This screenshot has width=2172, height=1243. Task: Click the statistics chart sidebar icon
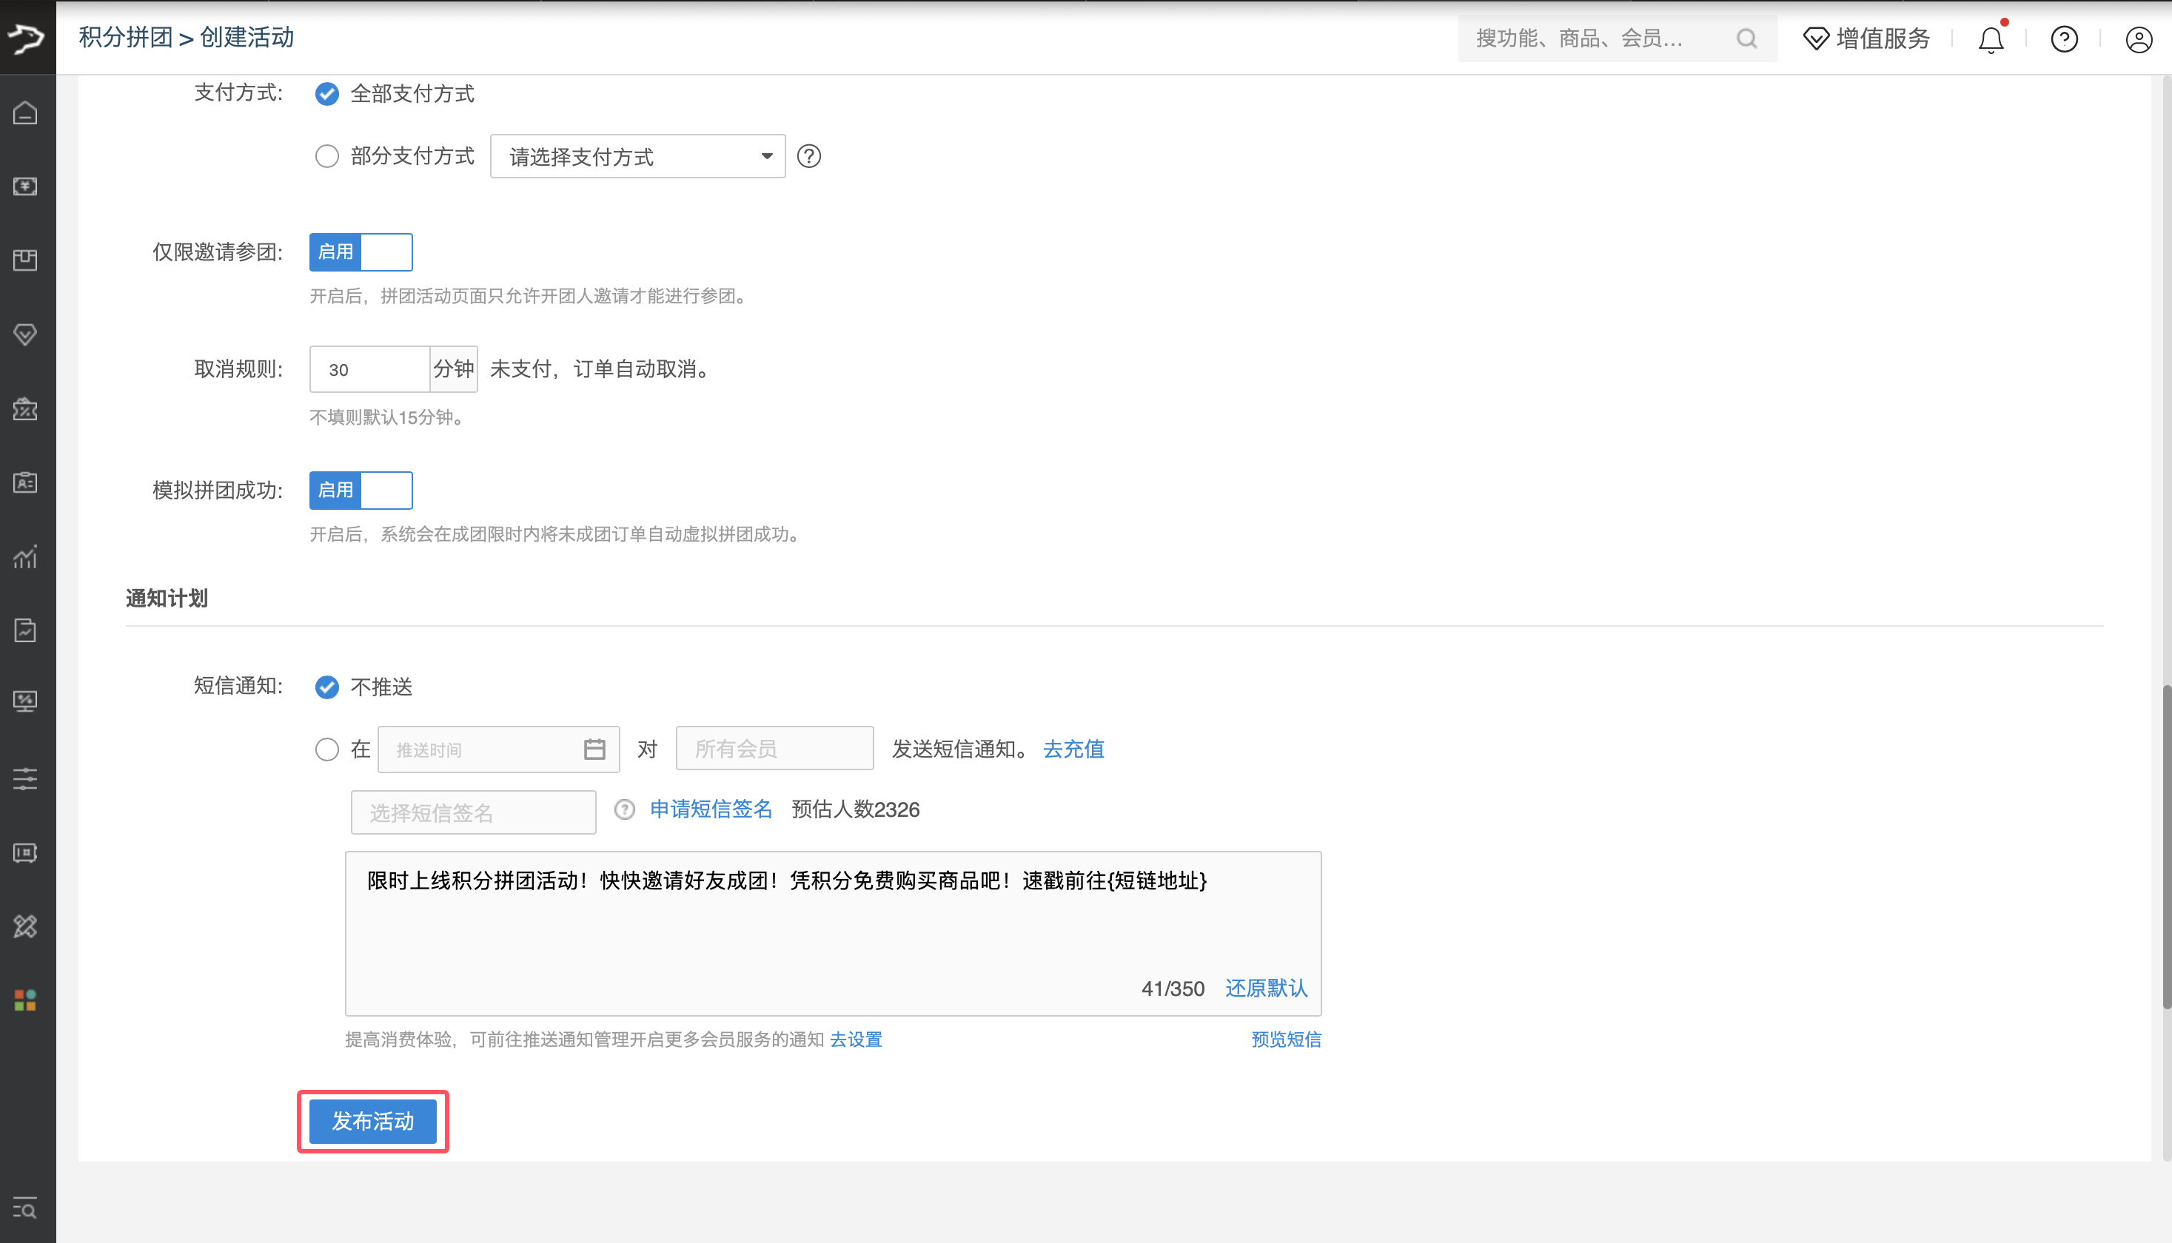[26, 556]
